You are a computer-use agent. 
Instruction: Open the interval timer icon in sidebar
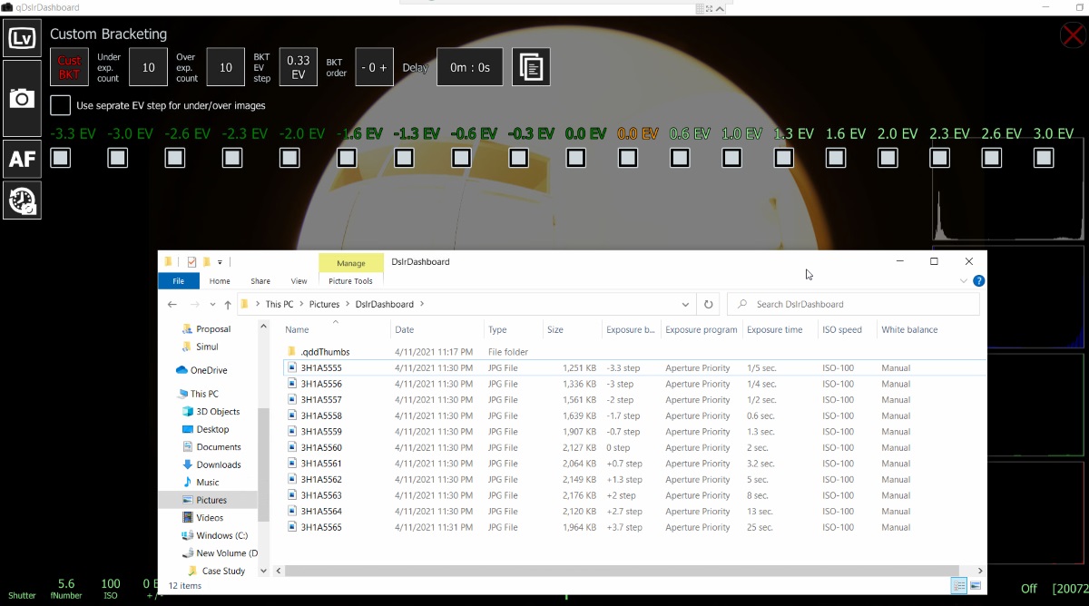click(x=22, y=200)
